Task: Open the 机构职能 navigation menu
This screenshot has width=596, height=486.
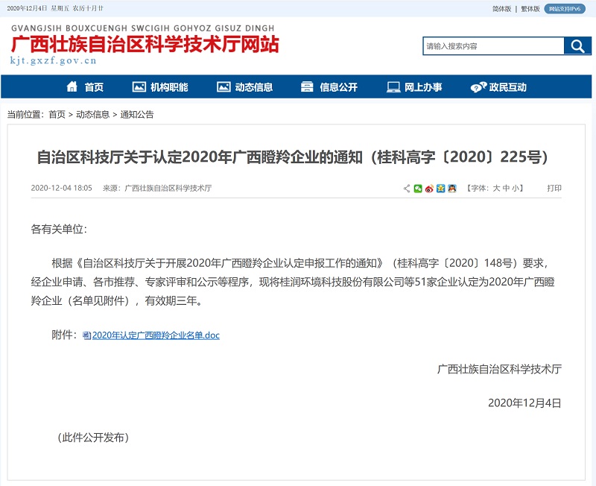Action: (x=160, y=87)
